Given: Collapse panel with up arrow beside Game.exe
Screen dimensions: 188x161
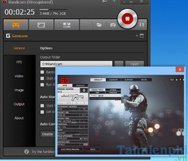Looking at the screenshot, I should (x=137, y=36).
